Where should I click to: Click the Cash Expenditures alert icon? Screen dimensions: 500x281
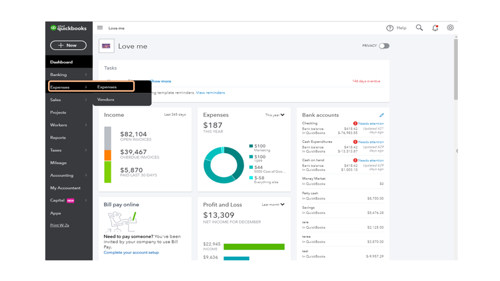click(x=355, y=142)
